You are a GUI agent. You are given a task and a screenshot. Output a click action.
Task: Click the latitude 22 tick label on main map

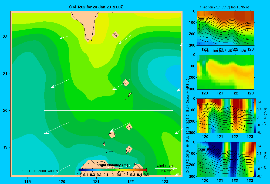(x=5, y=37)
